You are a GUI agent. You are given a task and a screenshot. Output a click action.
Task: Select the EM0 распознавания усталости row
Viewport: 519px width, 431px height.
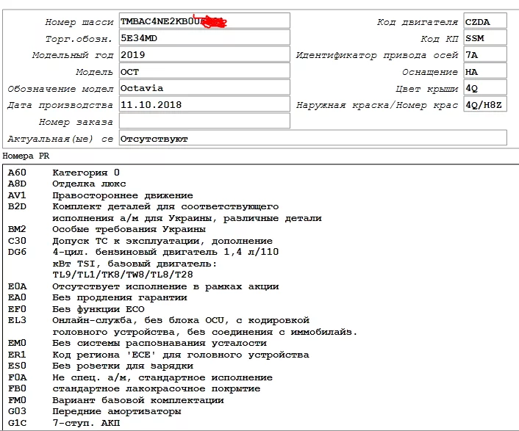coord(137,343)
